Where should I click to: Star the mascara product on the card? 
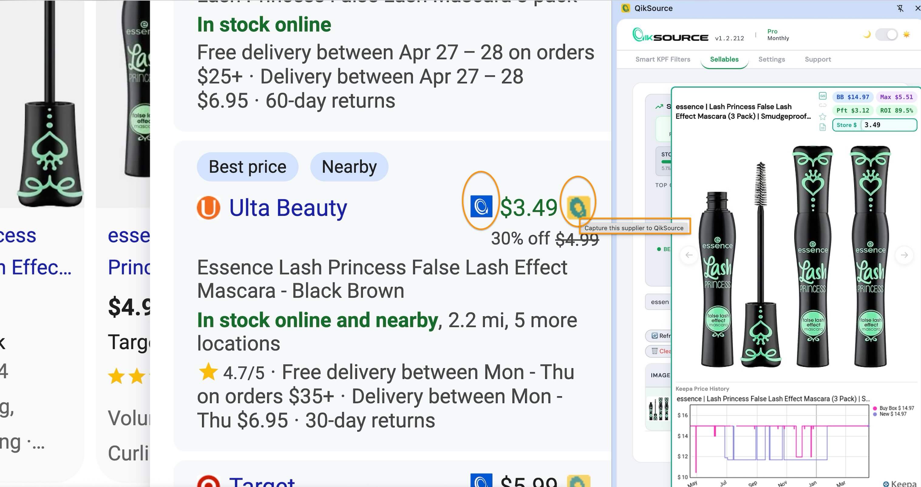tap(823, 117)
